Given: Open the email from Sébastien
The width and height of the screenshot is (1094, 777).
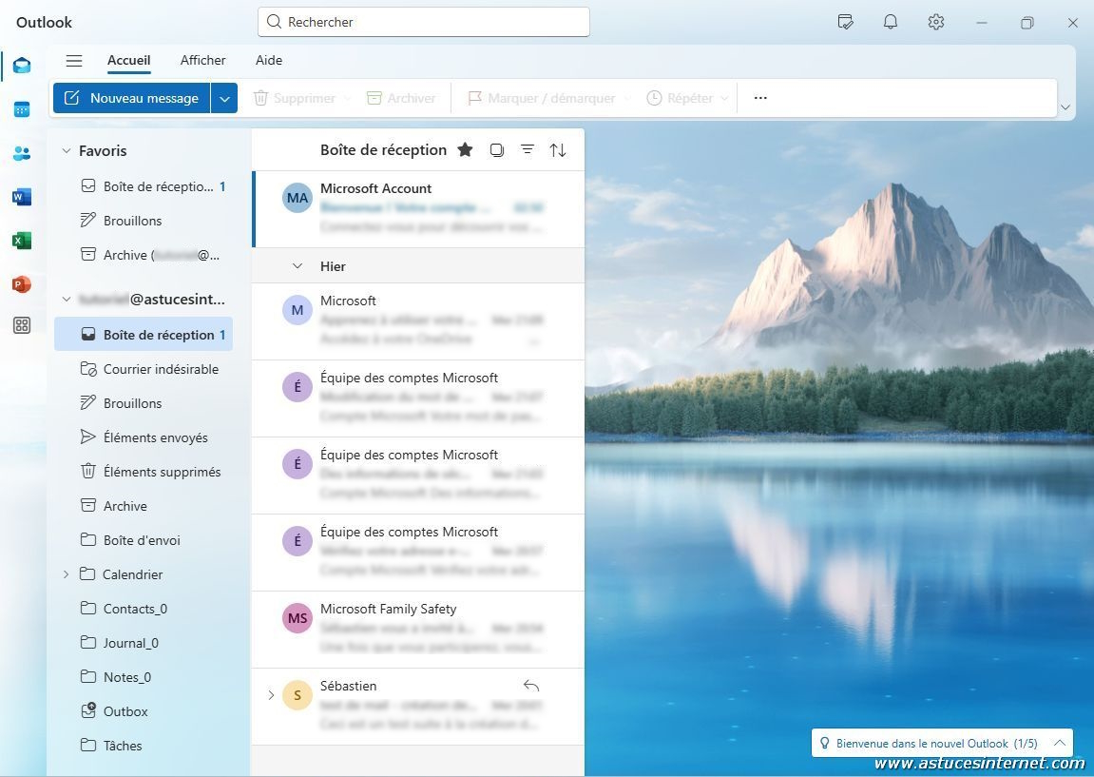Looking at the screenshot, I should (418, 707).
